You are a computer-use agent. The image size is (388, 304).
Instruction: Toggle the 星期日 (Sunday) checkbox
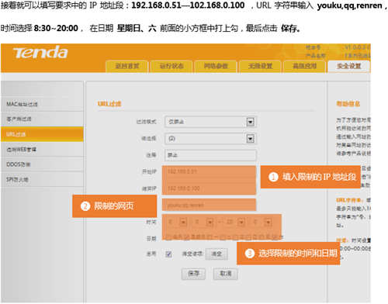point(187,237)
